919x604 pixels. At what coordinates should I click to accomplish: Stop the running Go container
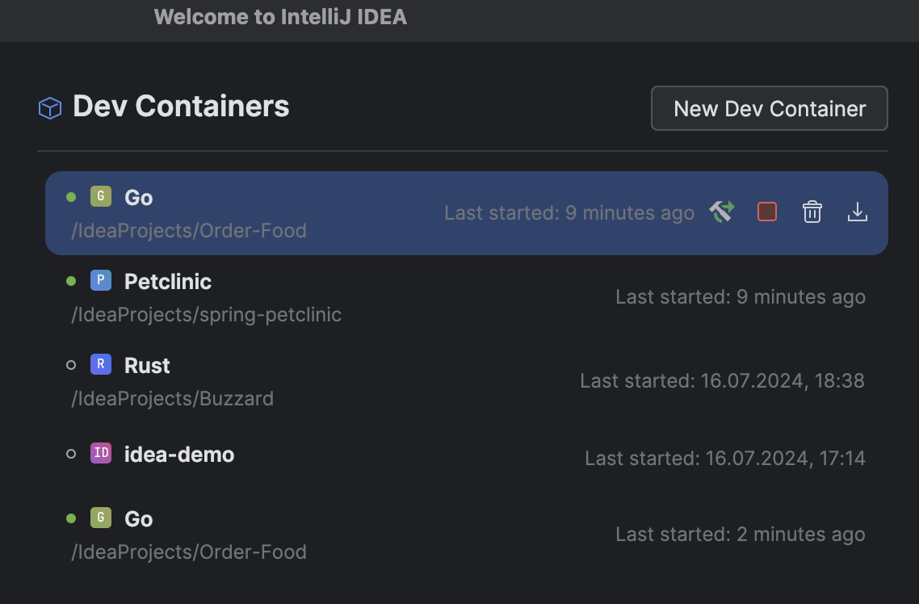(766, 212)
